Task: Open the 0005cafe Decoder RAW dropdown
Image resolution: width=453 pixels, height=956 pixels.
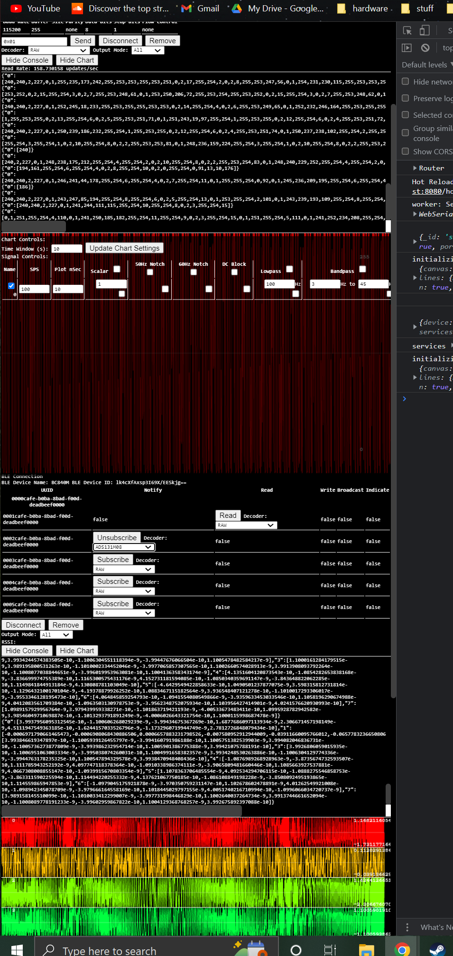Action: [124, 613]
